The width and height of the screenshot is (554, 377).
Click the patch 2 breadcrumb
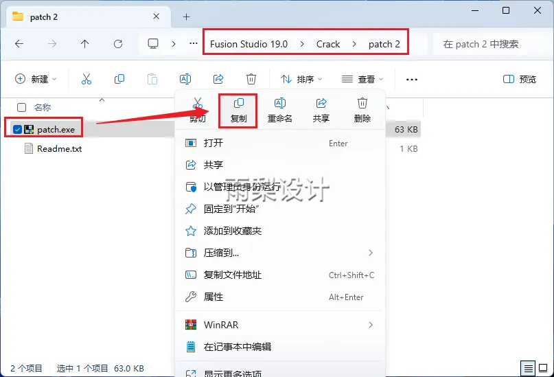point(384,44)
